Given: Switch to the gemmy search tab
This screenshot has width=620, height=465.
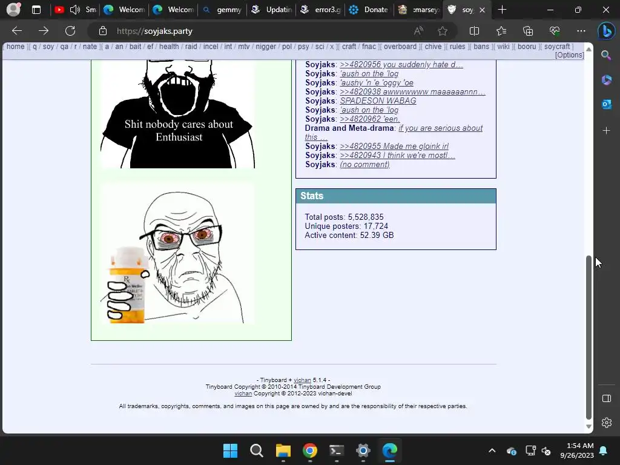Looking at the screenshot, I should 222,10.
